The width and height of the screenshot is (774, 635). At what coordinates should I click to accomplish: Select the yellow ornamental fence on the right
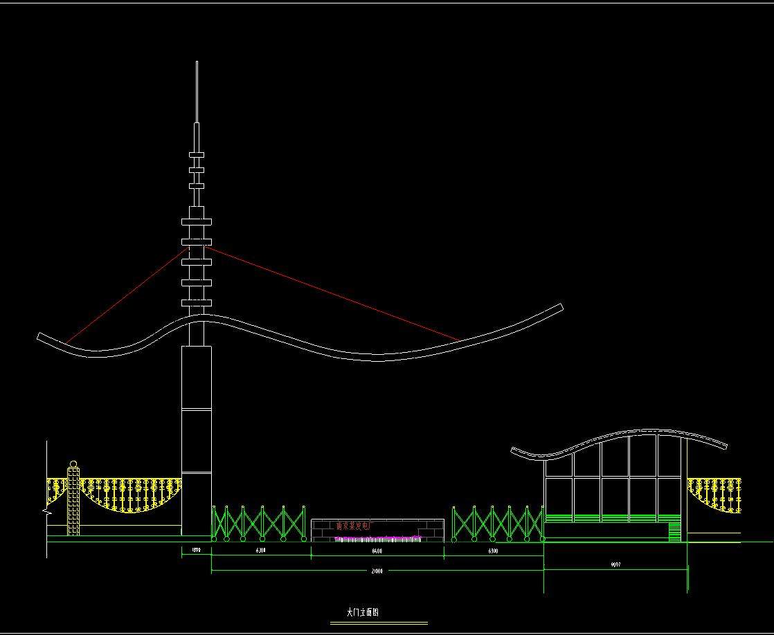tap(714, 493)
